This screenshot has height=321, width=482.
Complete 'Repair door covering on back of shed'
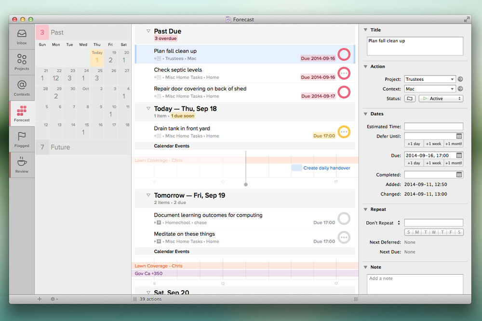point(344,92)
